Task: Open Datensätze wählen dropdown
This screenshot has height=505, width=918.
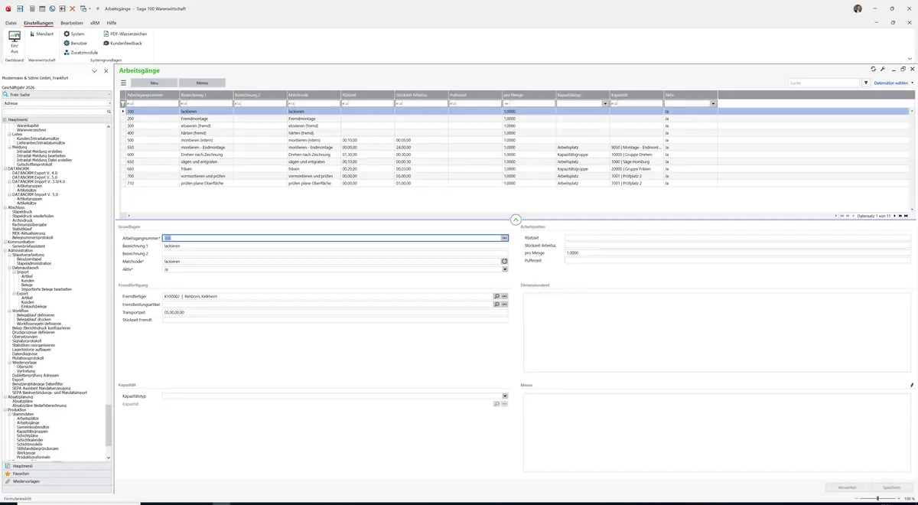Action: [894, 83]
